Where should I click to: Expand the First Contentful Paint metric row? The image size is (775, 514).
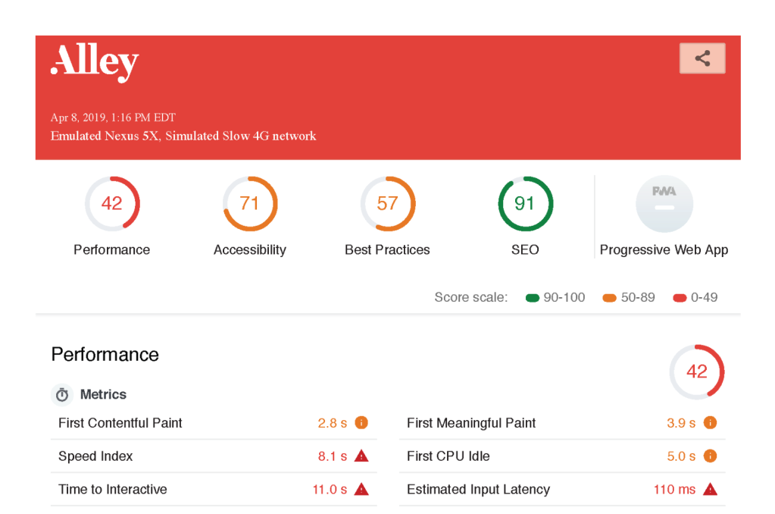tap(214, 423)
